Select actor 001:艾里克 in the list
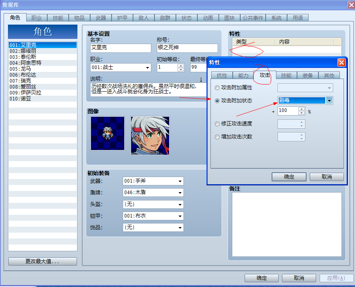The height and width of the screenshot is (287, 355). click(42, 45)
